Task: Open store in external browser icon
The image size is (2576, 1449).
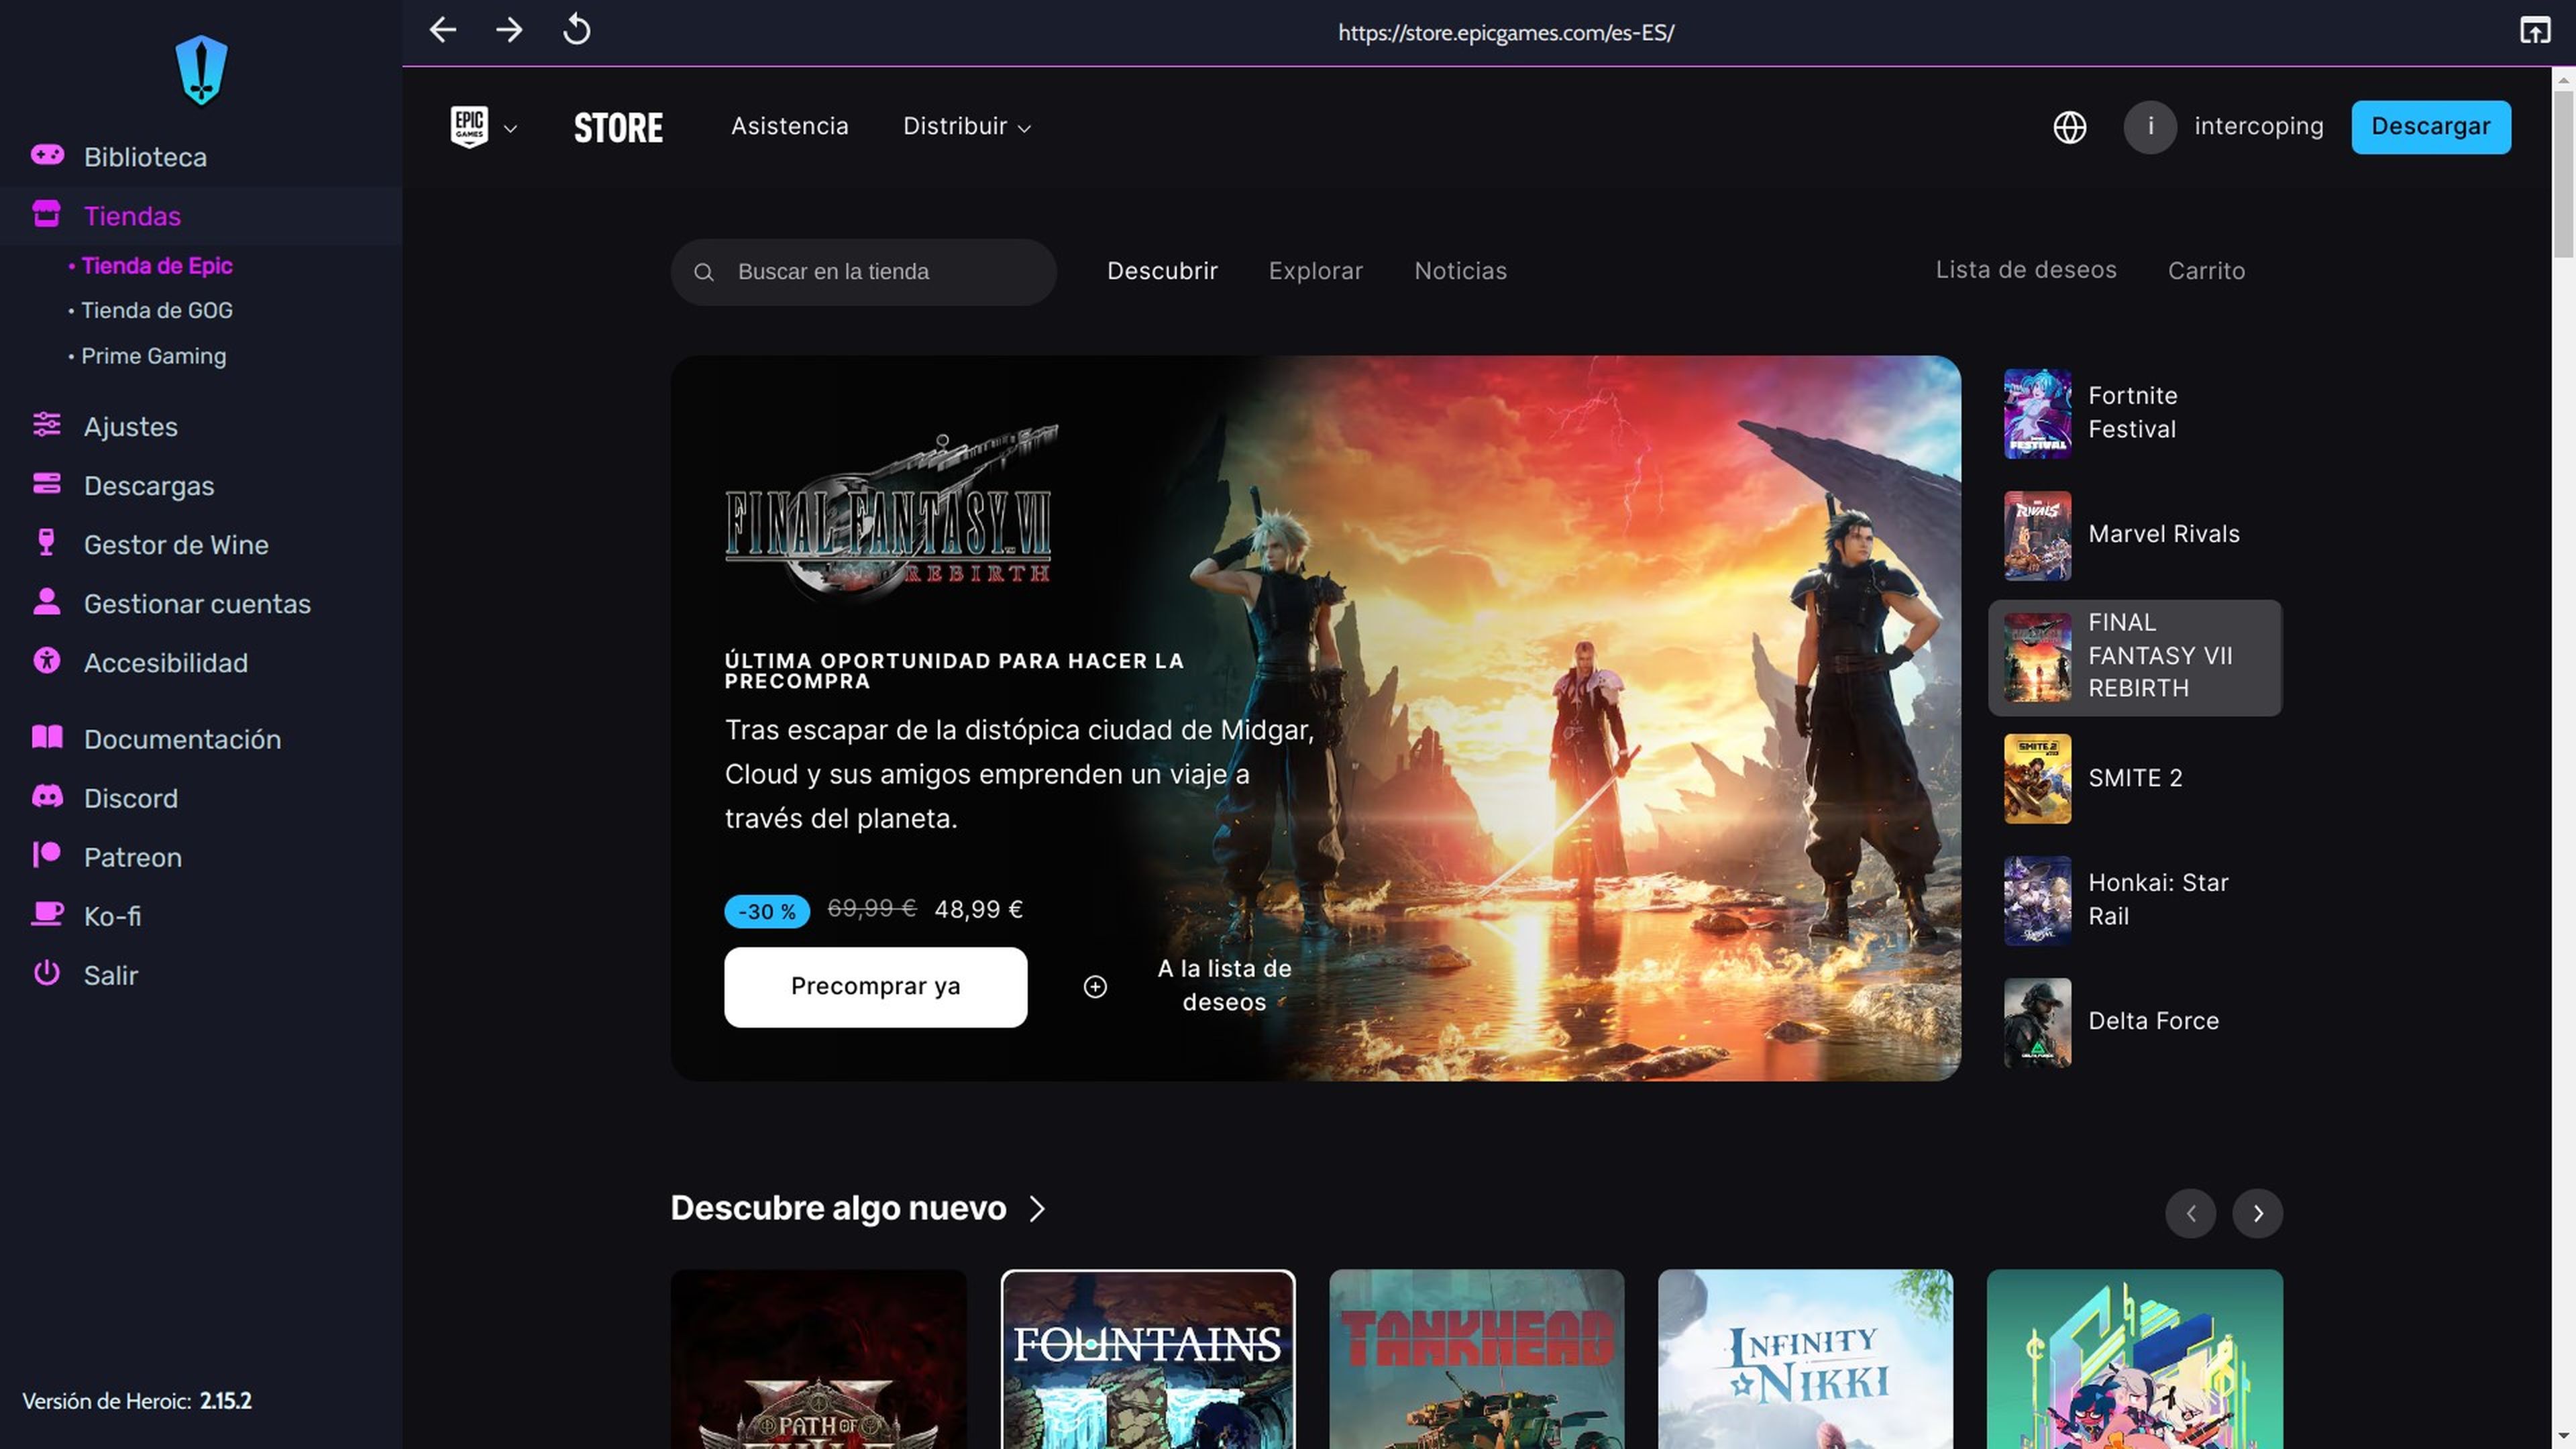Action: tap(2535, 31)
